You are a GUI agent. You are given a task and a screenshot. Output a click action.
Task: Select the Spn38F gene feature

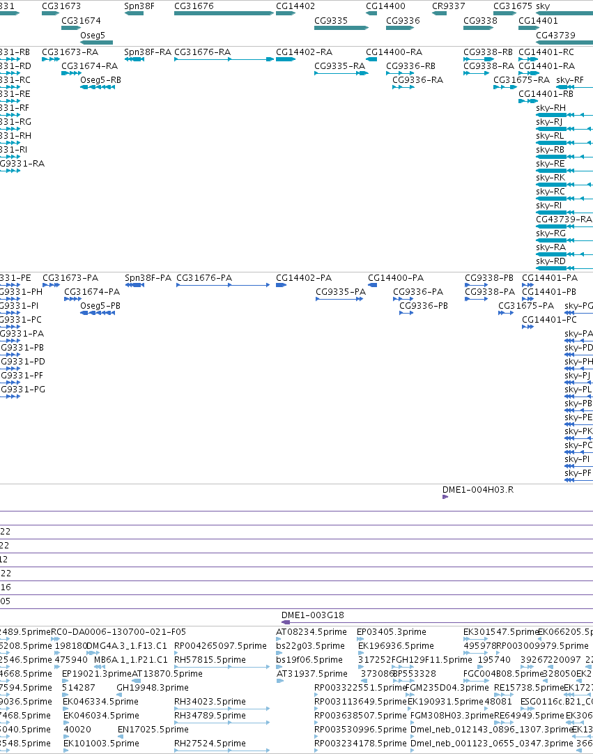click(x=134, y=13)
